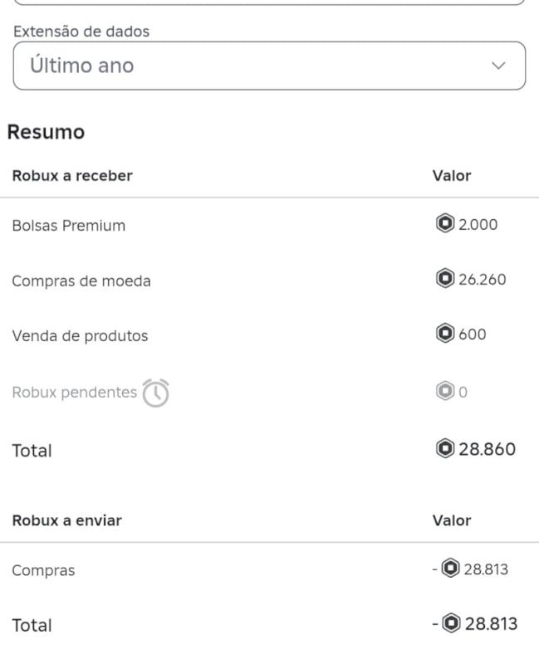Screen dimensions: 539x664
Task: Click the Robux icon beside Venda de produtos
Action: coord(444,334)
